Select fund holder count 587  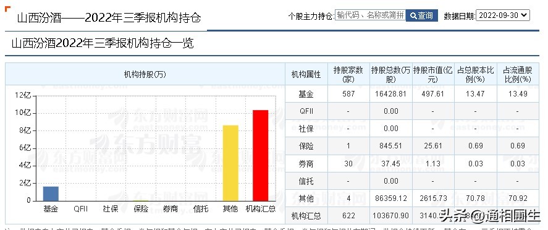coord(348,94)
